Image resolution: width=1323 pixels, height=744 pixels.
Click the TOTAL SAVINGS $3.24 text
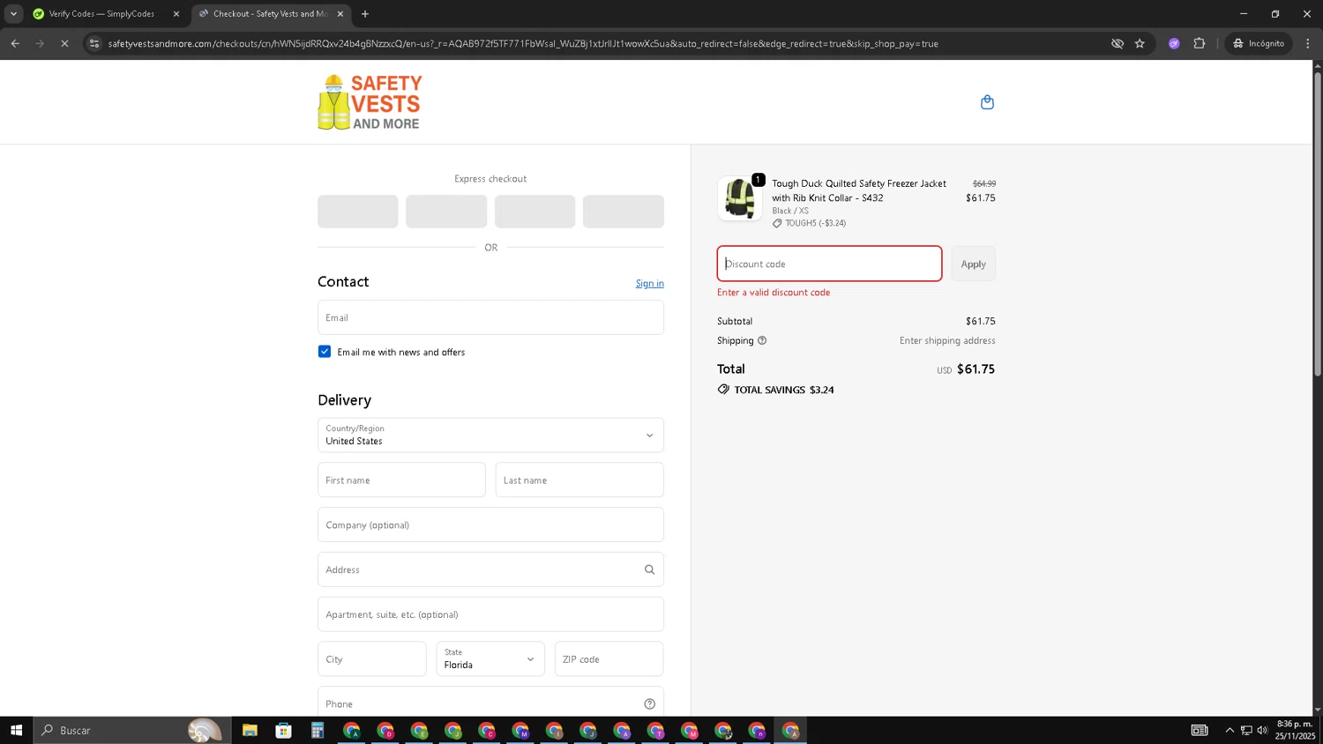[x=784, y=390]
